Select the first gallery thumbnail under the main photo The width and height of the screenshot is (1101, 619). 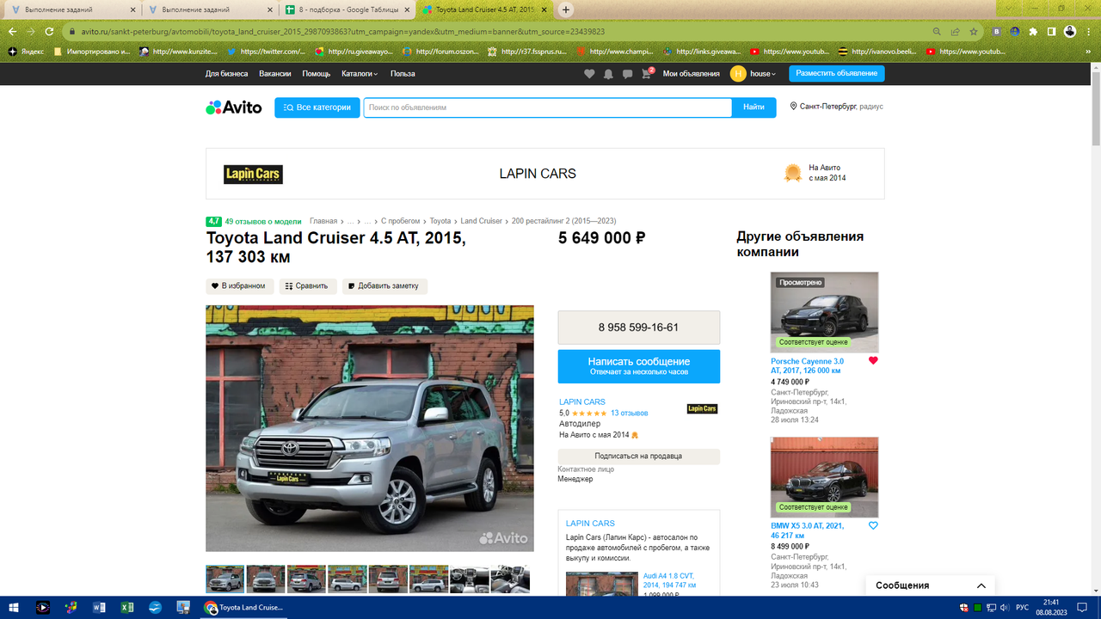(225, 579)
